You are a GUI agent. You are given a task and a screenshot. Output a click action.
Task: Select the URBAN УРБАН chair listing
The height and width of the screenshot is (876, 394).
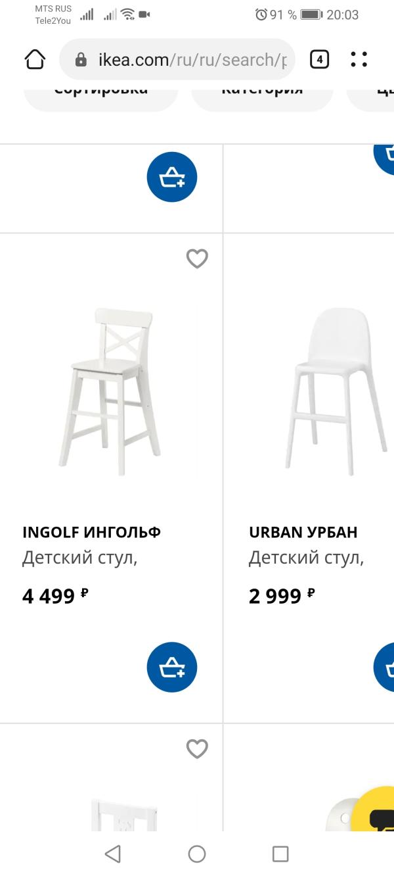click(303, 531)
